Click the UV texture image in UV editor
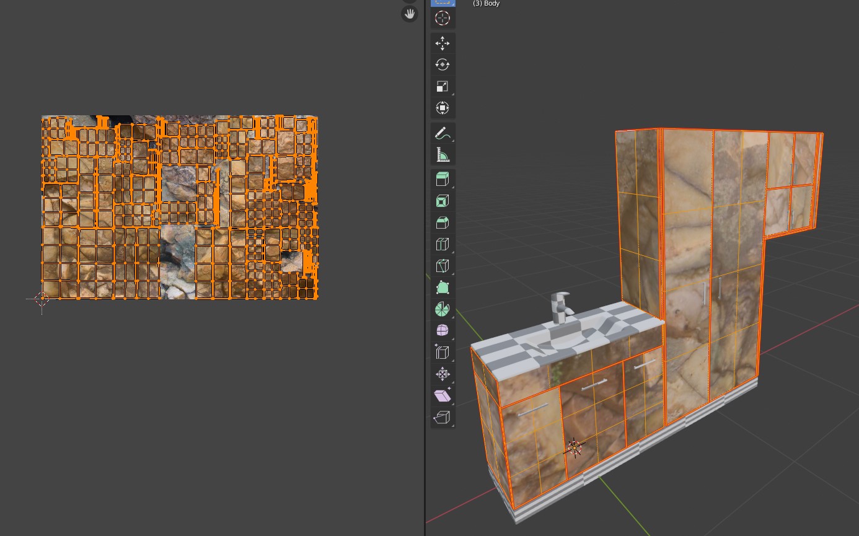The image size is (859, 536). (x=180, y=207)
